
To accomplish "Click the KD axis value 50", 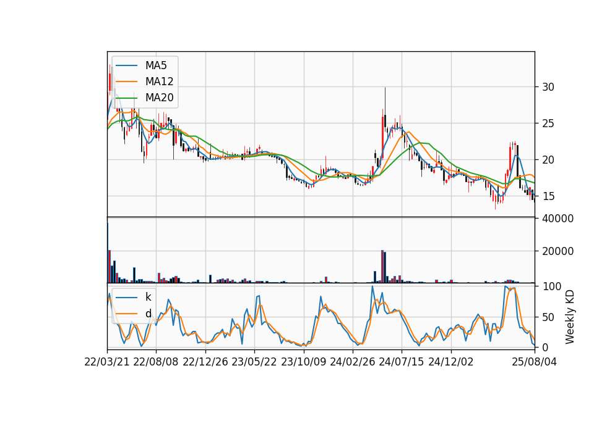I will click(x=548, y=317).
